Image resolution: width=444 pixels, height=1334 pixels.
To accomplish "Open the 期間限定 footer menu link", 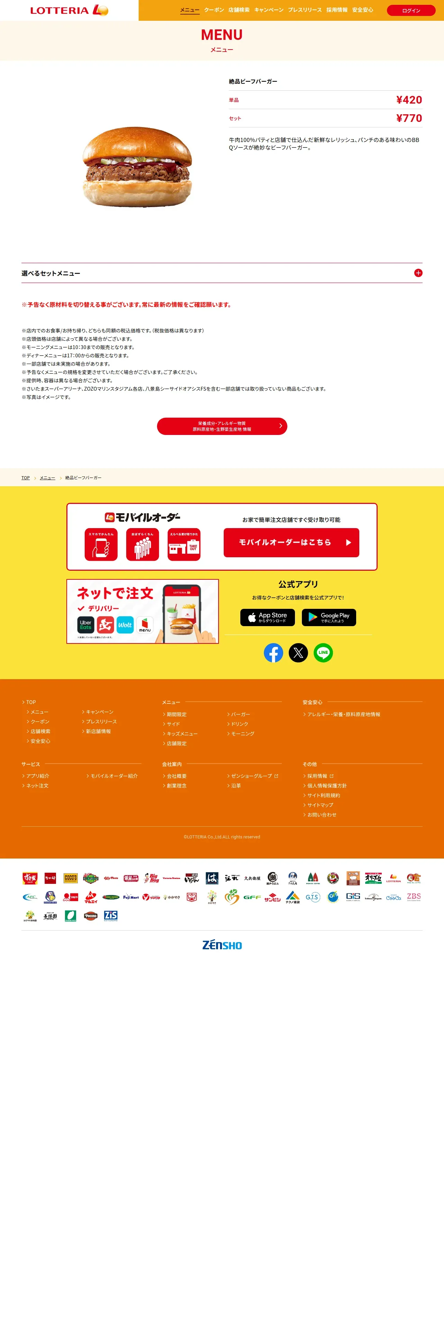I will 176,714.
